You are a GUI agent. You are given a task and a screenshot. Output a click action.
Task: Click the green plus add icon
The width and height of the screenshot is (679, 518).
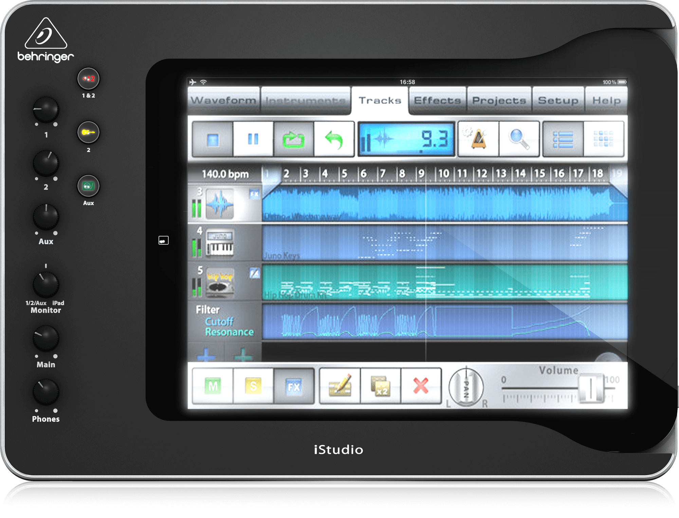[x=243, y=354]
